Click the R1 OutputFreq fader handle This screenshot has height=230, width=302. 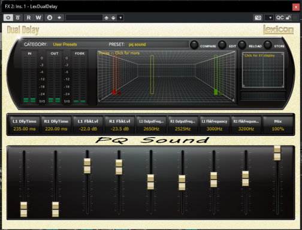coord(182,183)
